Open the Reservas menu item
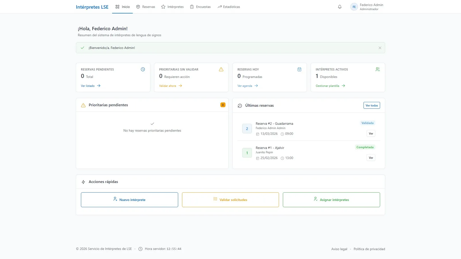Screen dimensions: 461x259 point(146,7)
